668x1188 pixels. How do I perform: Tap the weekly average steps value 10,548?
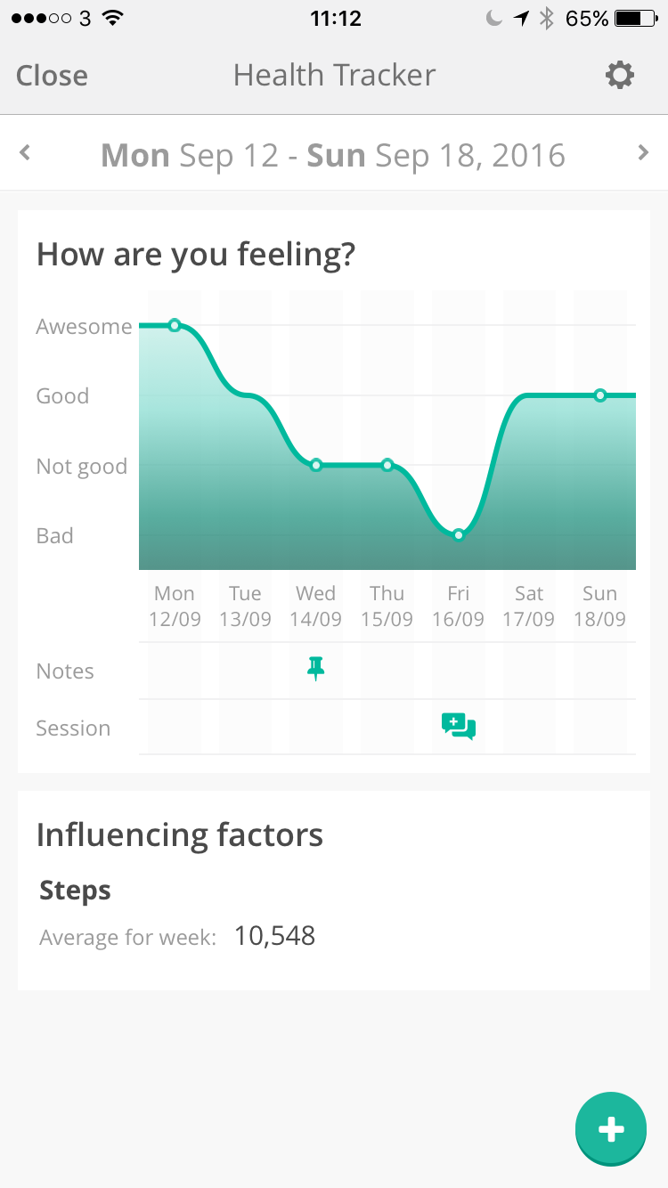pos(274,936)
